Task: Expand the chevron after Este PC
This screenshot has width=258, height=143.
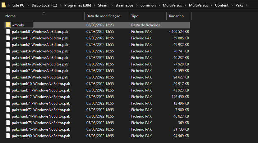Action: [28, 5]
